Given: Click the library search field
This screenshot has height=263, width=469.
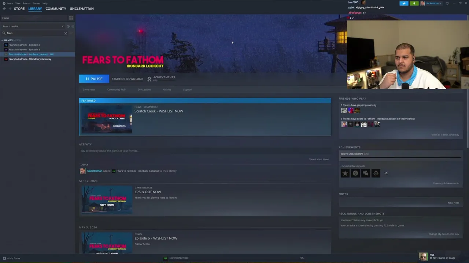Looking at the screenshot, I should (34, 33).
